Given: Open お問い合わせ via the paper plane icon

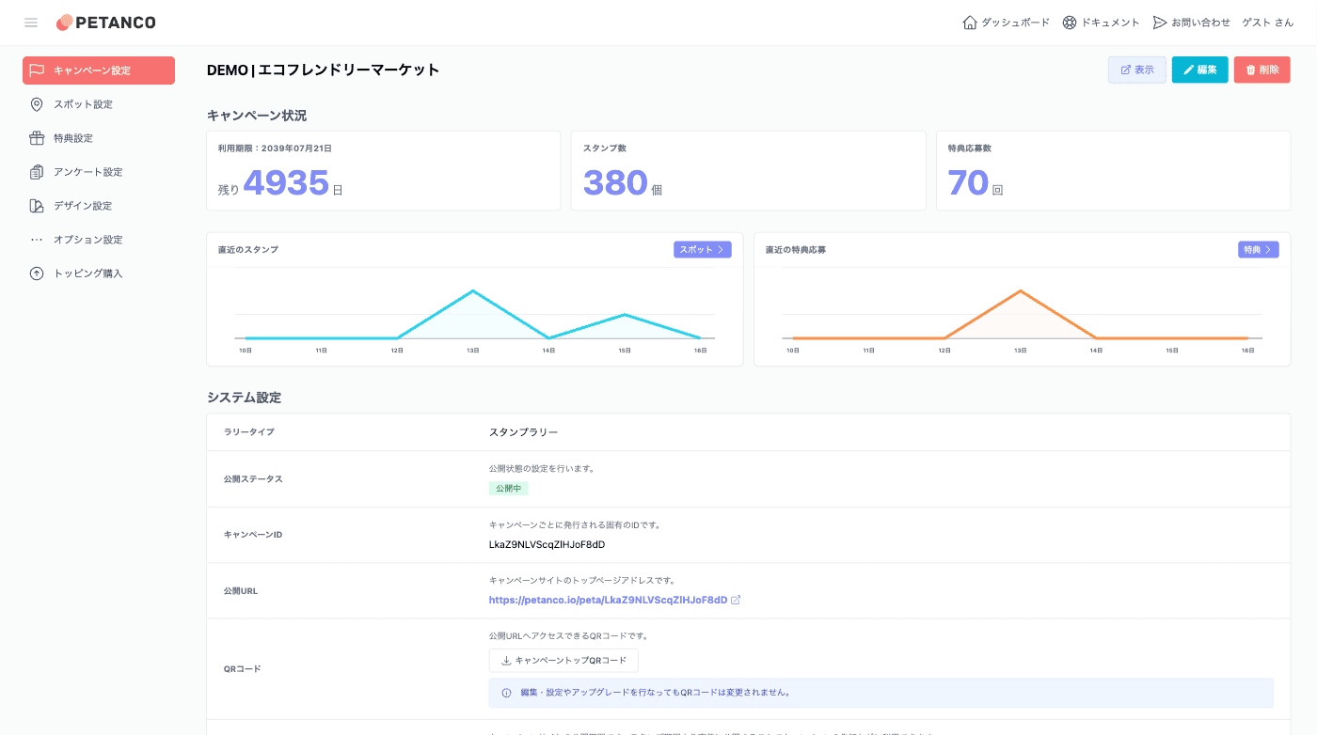Looking at the screenshot, I should [1160, 23].
